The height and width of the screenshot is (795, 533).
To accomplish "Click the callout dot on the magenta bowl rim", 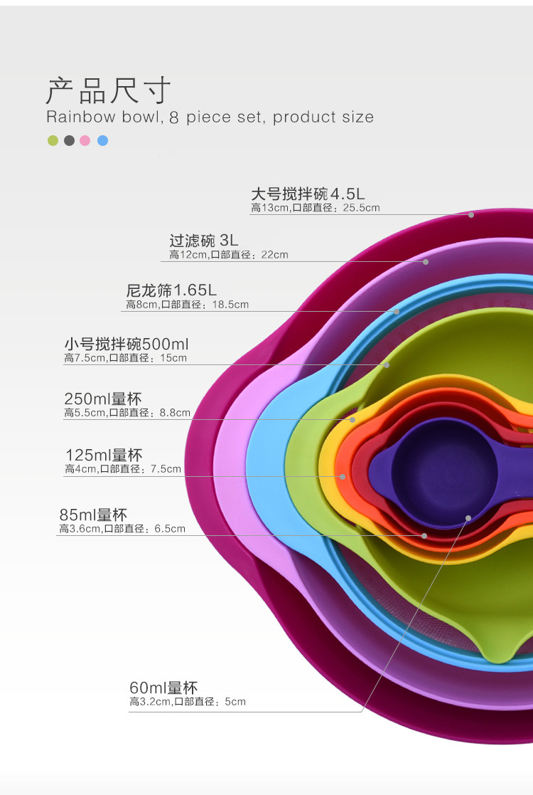I will (470, 215).
